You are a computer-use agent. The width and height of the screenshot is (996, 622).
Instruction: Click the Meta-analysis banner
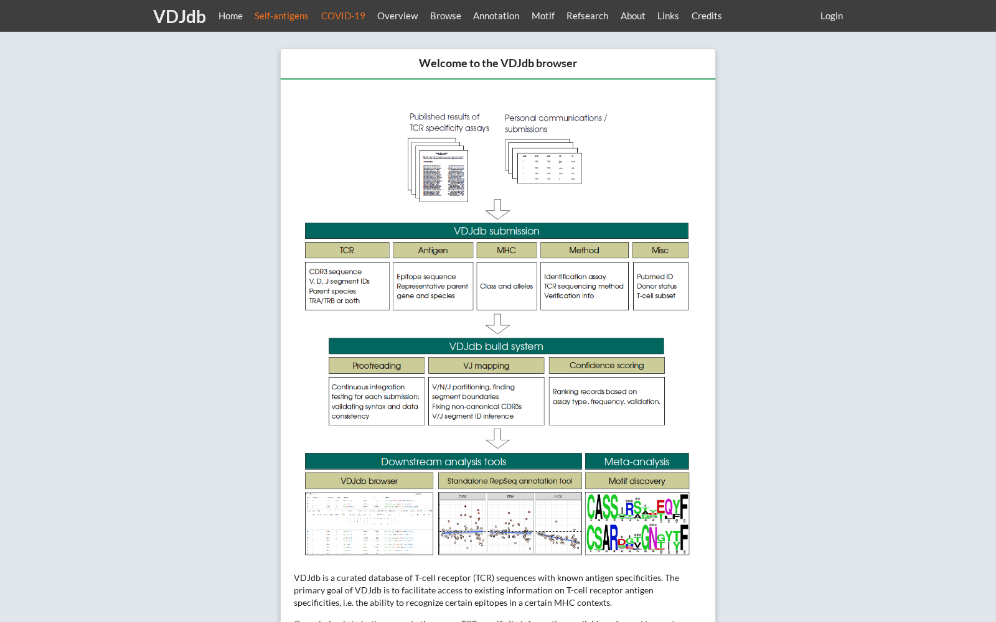(x=637, y=461)
